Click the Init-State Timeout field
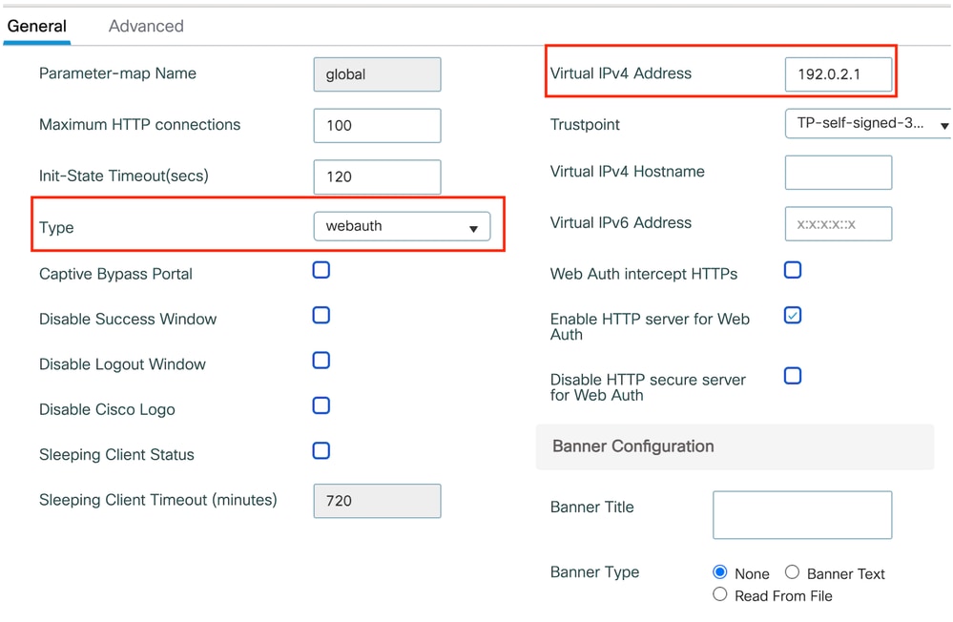953x622 pixels. click(x=377, y=176)
